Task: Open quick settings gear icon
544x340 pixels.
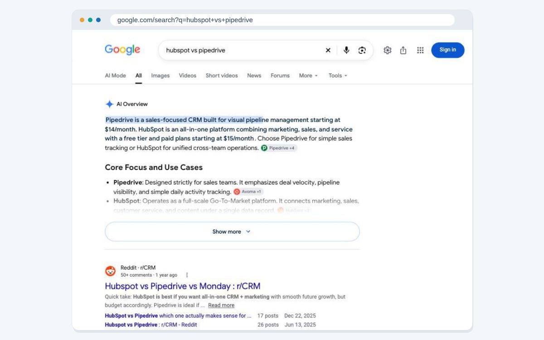Action: tap(387, 50)
